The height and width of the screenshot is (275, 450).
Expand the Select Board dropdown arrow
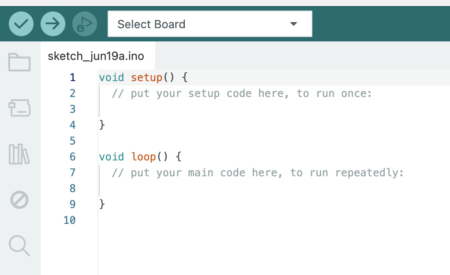click(294, 24)
